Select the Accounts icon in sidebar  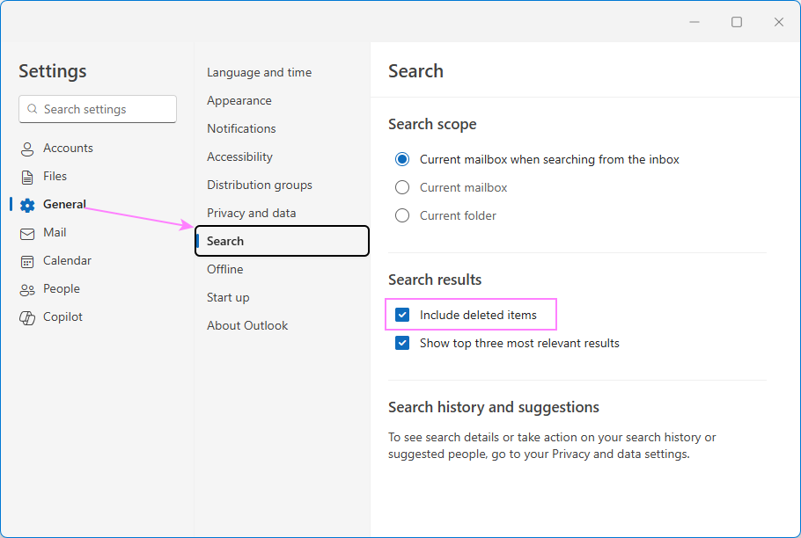(27, 148)
